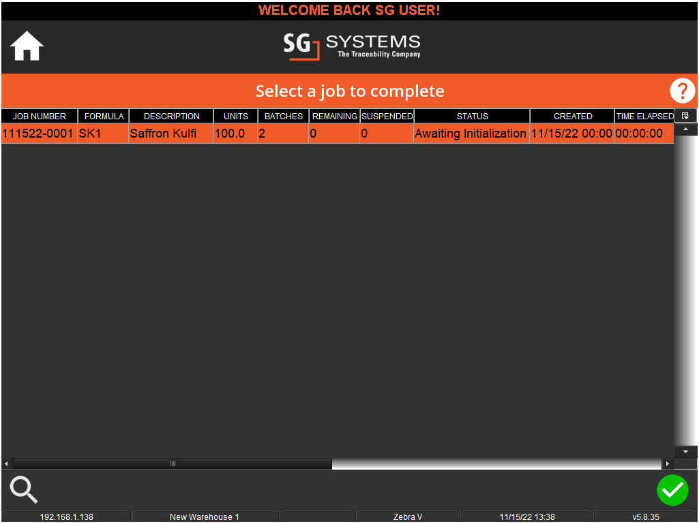Click the search magnifier icon
This screenshot has height=524, width=699.
point(23,490)
